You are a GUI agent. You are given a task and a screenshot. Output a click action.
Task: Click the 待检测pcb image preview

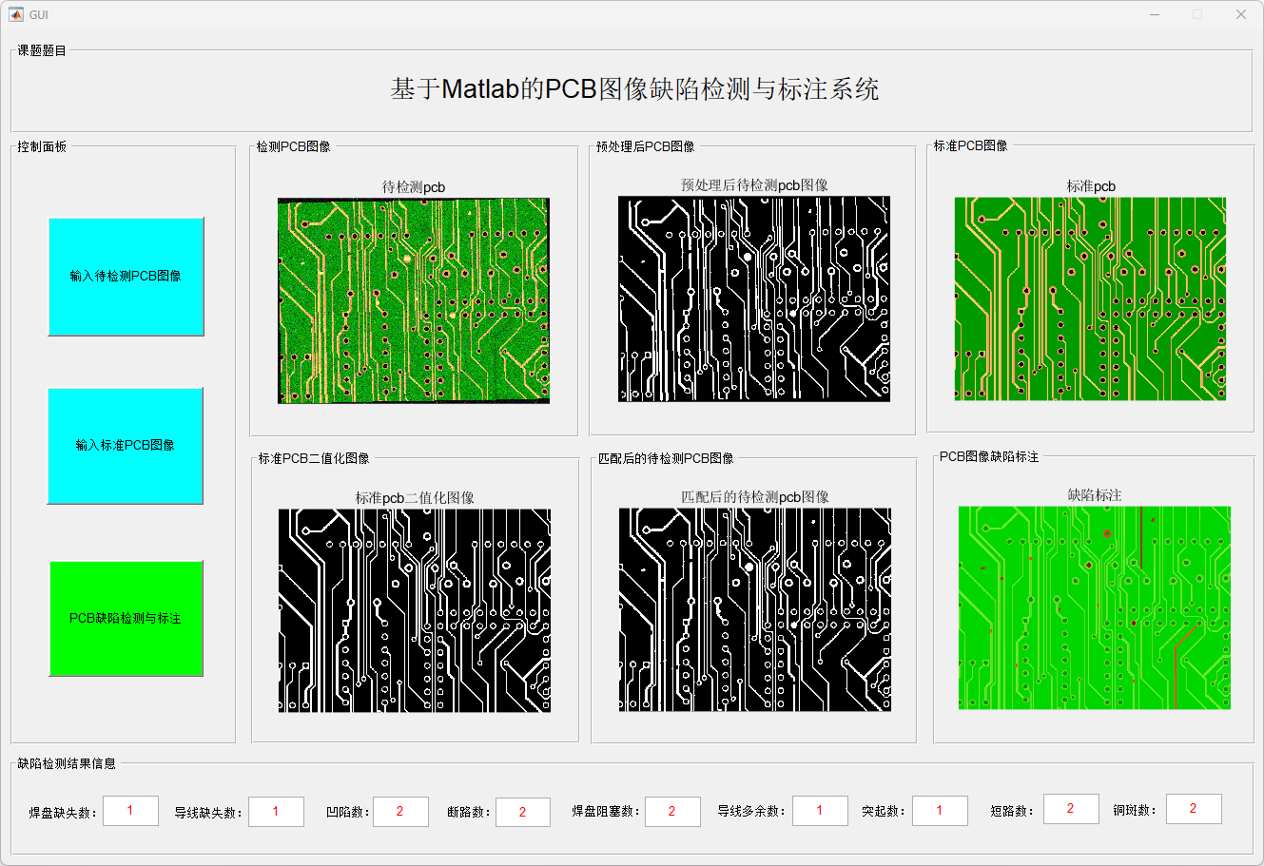tap(413, 301)
